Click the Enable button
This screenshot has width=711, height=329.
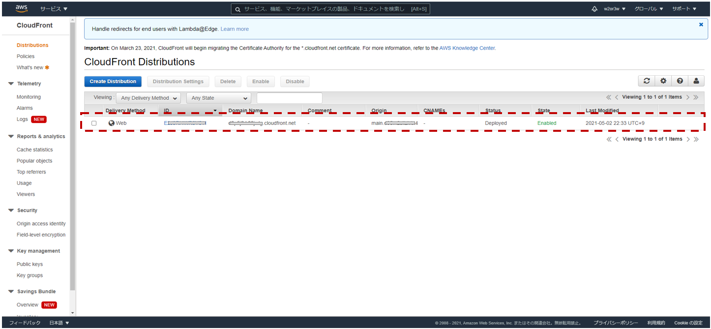click(261, 82)
